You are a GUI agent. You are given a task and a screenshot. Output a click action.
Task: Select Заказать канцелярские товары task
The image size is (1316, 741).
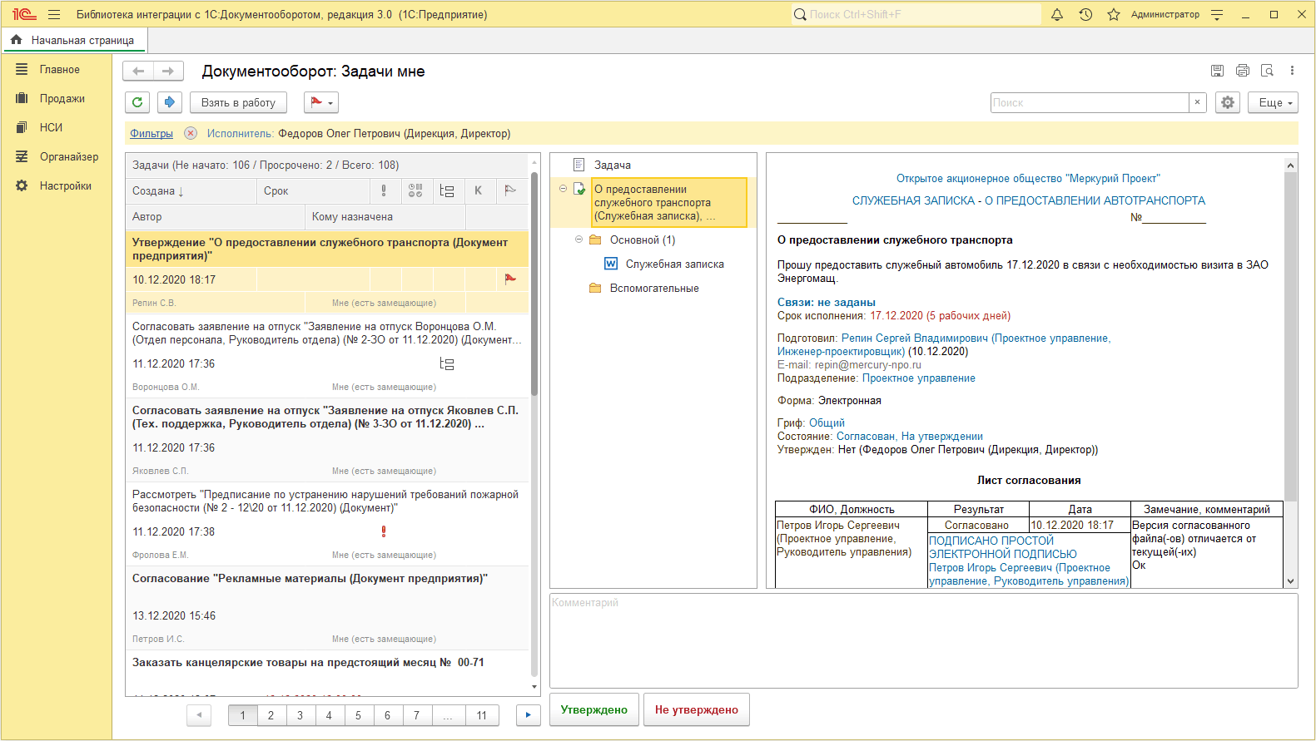[x=327, y=673]
